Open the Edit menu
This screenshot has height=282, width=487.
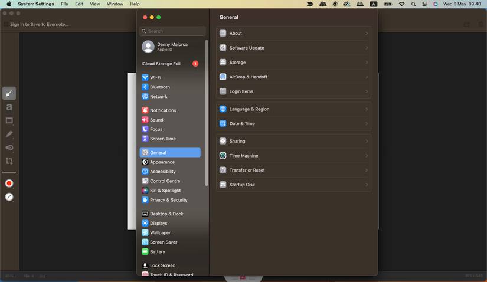pyautogui.click(x=79, y=4)
